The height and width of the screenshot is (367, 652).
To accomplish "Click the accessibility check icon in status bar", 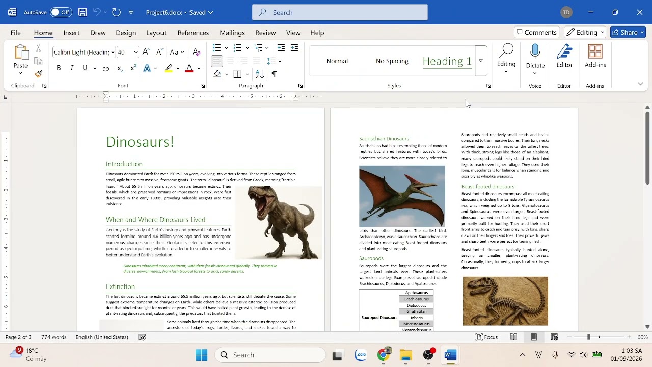I will click(142, 337).
